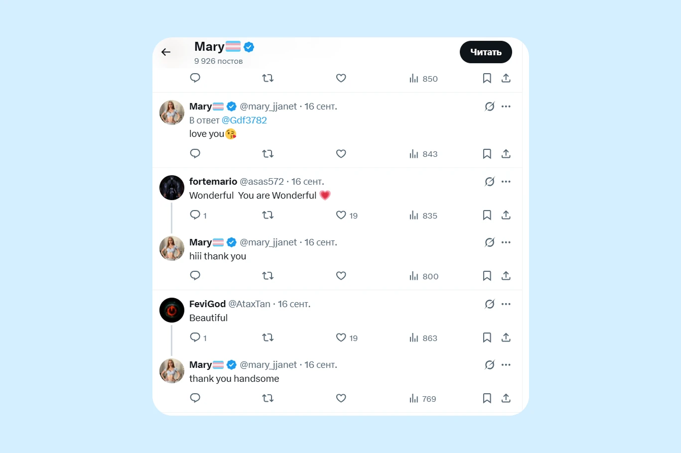Open the @Gdf3782 mention link

[x=244, y=120]
